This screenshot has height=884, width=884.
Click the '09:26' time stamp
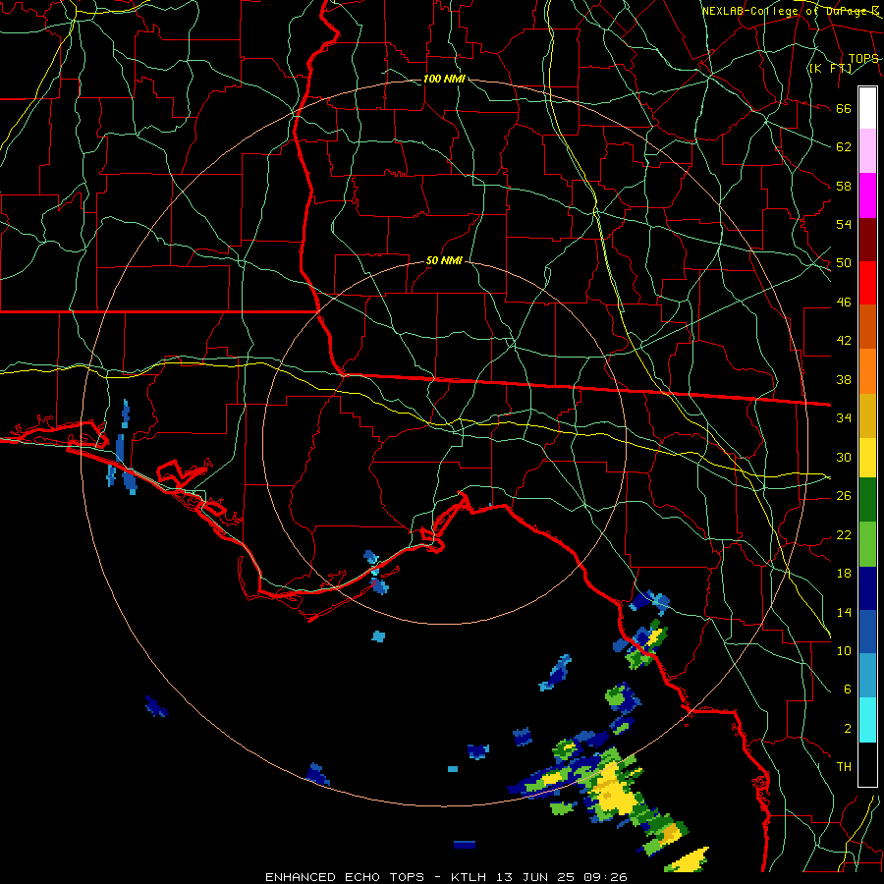pos(605,877)
